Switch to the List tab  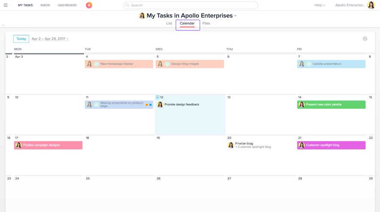pos(169,24)
